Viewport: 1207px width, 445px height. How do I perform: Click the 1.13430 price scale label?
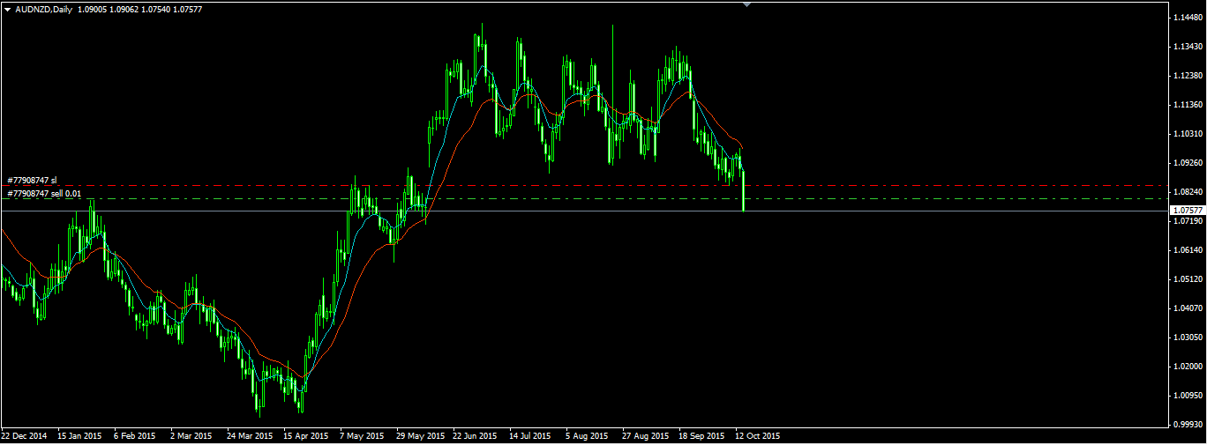pos(1188,47)
